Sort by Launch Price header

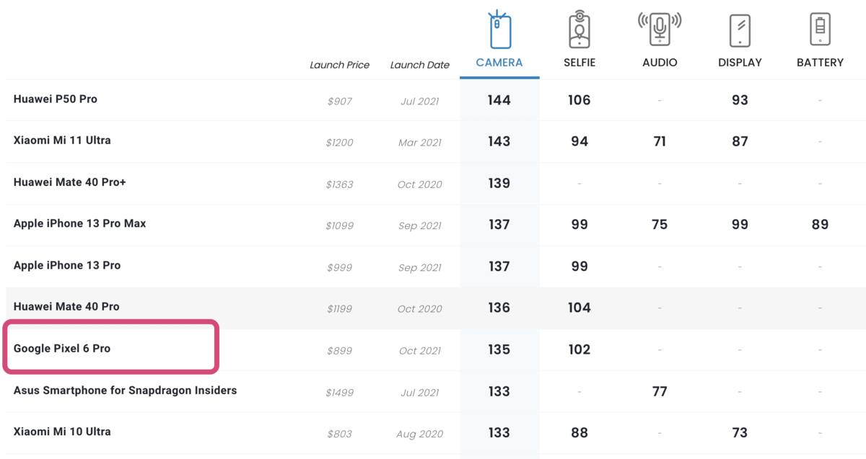coord(339,65)
